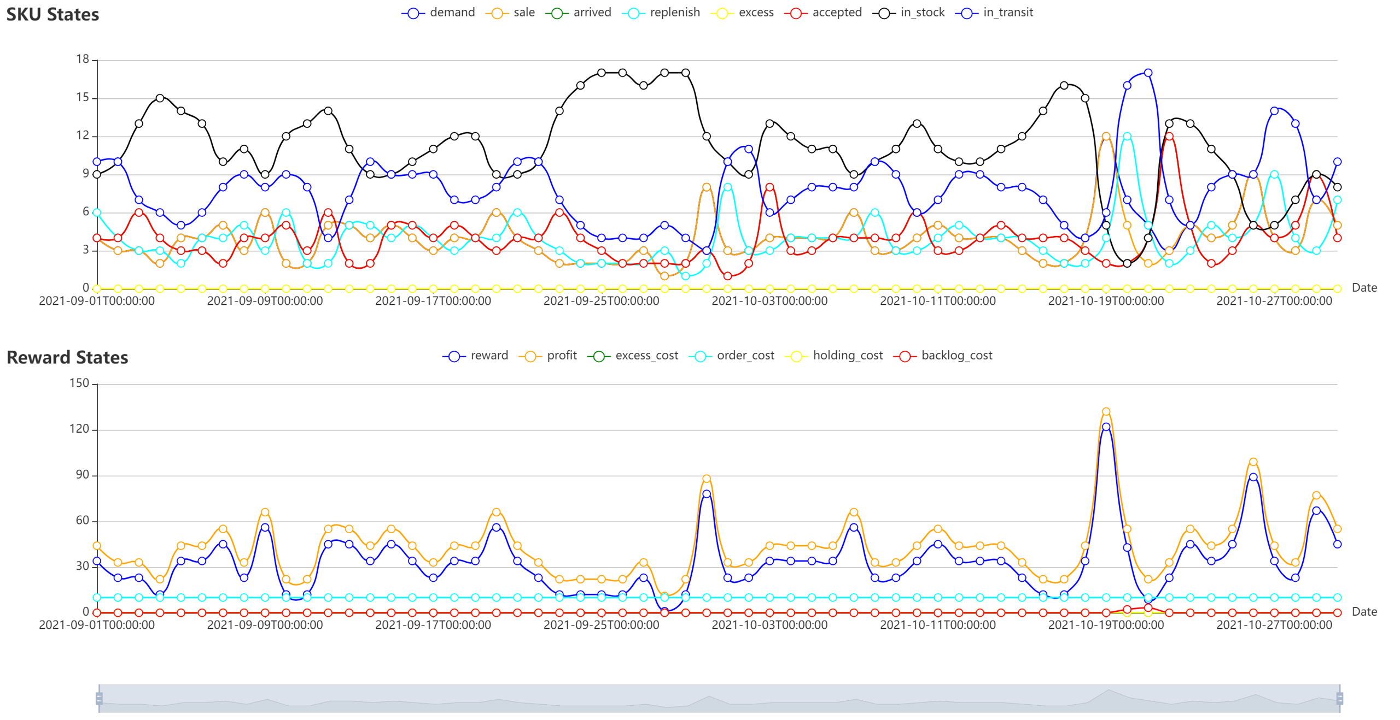Toggle the sale series legend marker

497,13
